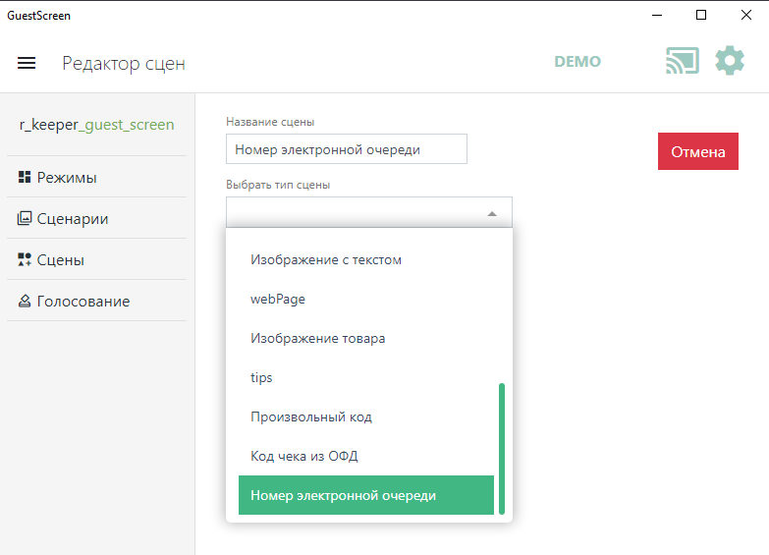The image size is (769, 555).
Task: Click the Голосование voting icon
Action: (x=25, y=302)
